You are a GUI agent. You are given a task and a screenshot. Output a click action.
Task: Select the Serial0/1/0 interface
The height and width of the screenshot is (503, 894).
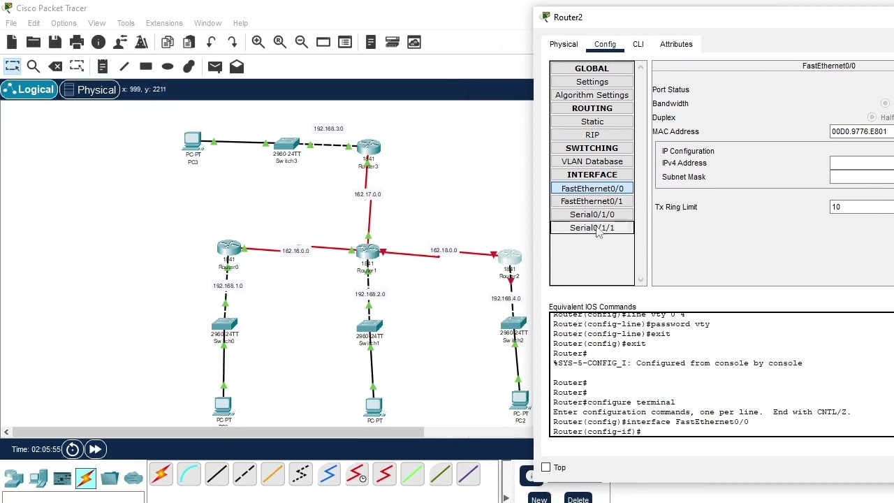coord(592,214)
